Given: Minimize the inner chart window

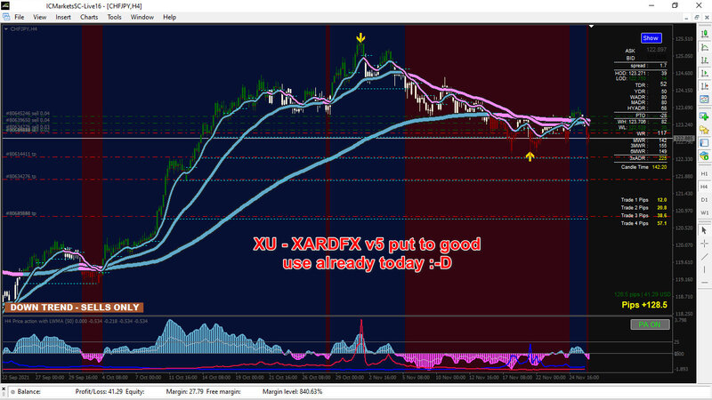Looking at the screenshot, I should coord(686,17).
